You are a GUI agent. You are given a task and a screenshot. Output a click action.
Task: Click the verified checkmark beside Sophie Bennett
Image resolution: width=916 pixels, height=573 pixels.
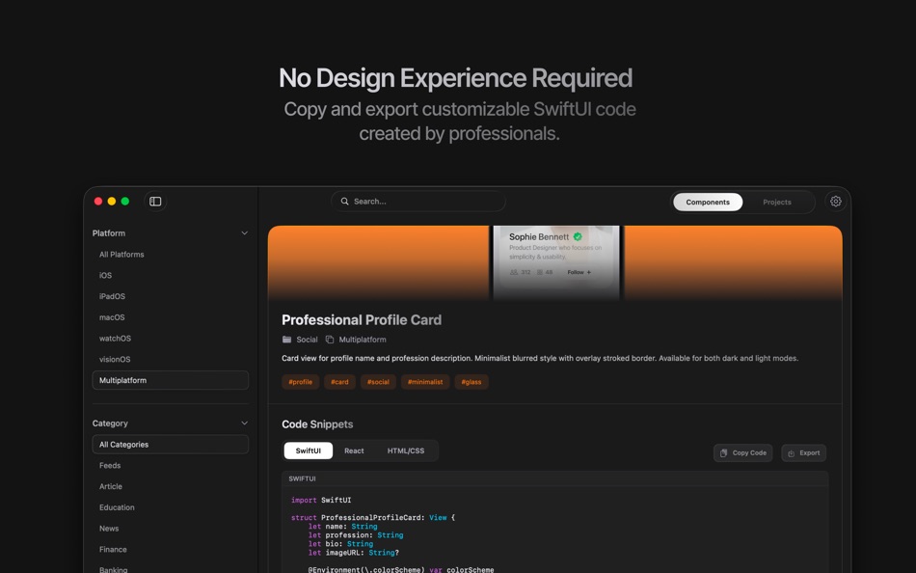pyautogui.click(x=578, y=236)
